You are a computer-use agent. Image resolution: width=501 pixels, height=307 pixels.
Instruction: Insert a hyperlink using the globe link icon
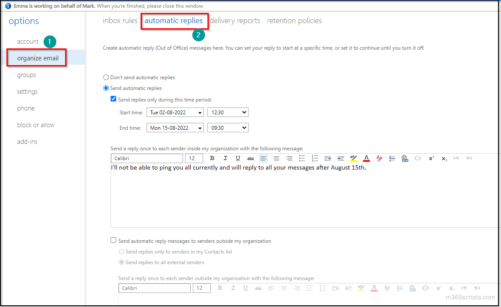tap(405, 158)
